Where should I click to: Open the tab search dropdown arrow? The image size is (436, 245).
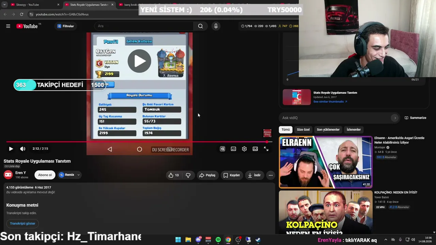point(4,5)
